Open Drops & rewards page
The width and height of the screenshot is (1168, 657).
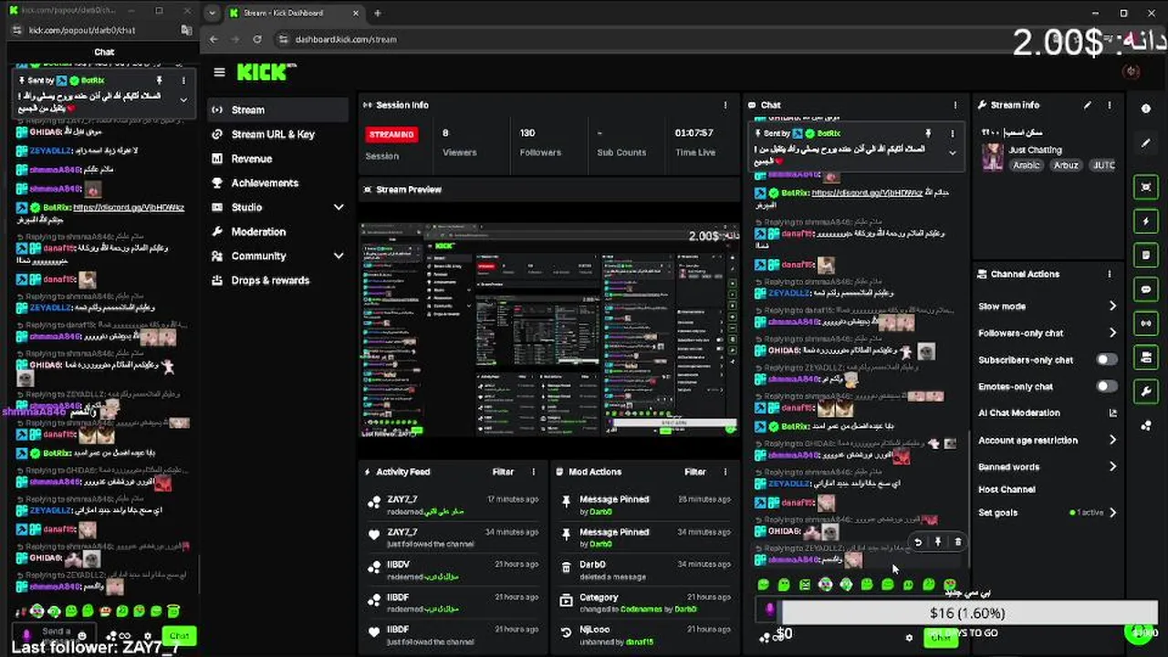point(278,281)
